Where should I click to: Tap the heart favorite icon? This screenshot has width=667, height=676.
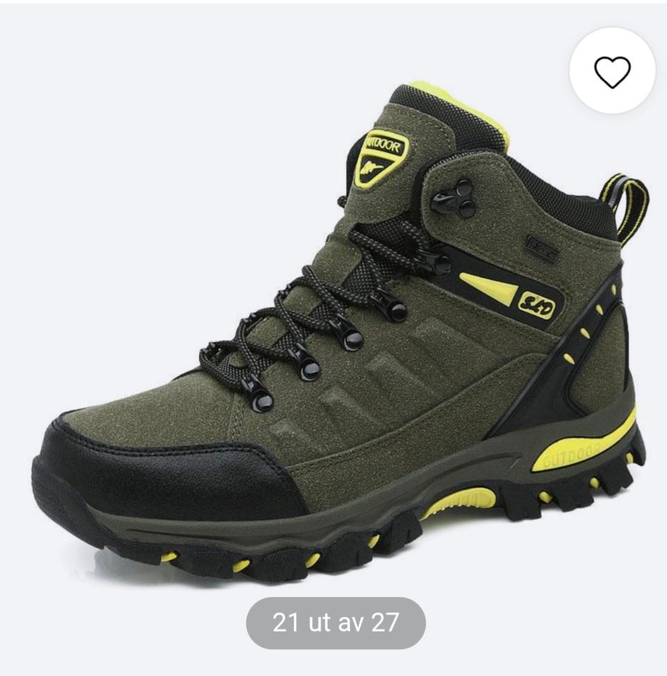612,72
